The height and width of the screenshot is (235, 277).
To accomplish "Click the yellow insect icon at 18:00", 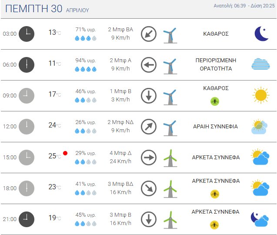I will tap(215, 194).
